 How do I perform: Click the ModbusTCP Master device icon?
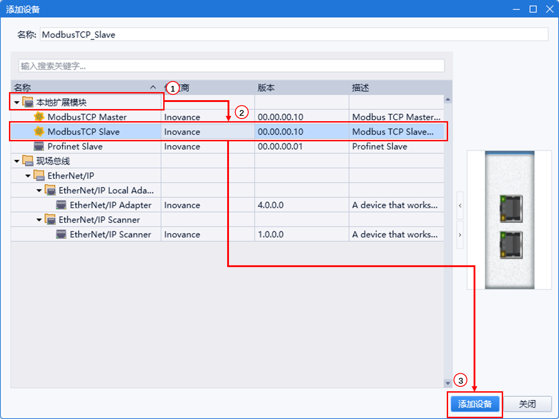pyautogui.click(x=39, y=117)
